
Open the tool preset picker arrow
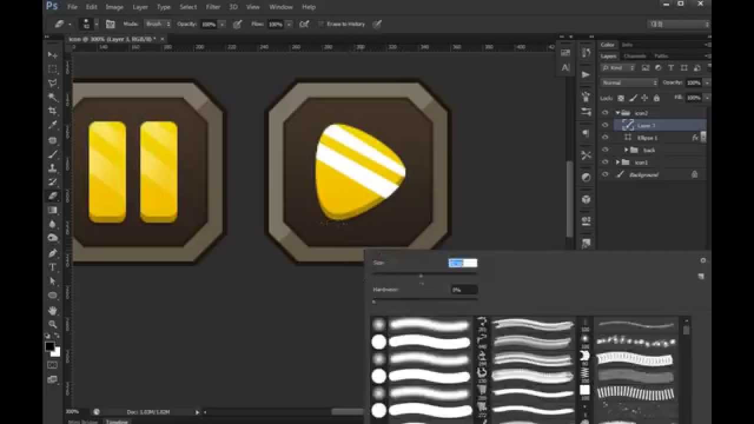tap(70, 24)
